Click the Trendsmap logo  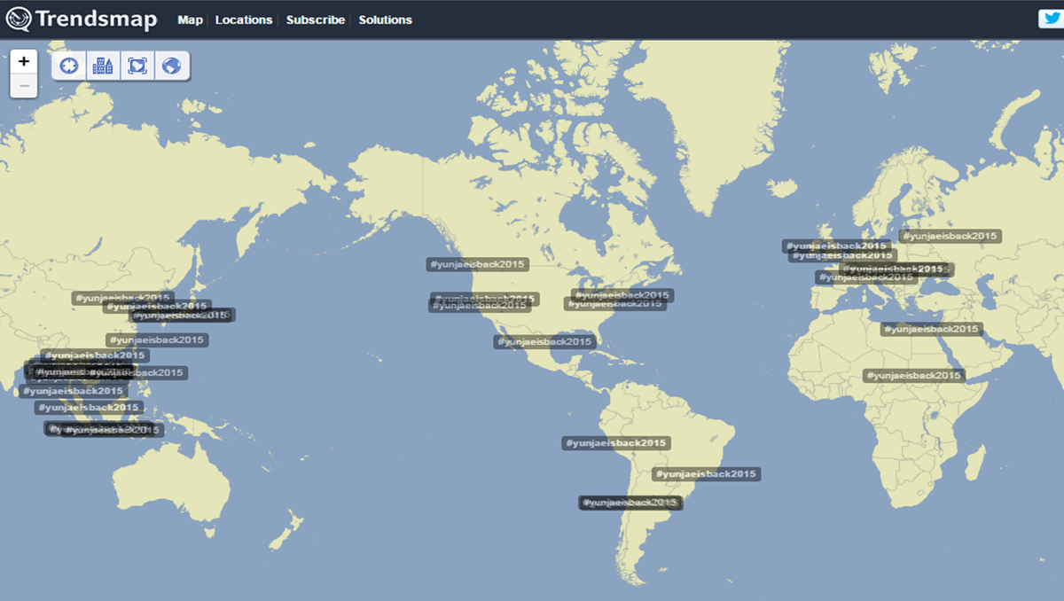tap(82, 19)
